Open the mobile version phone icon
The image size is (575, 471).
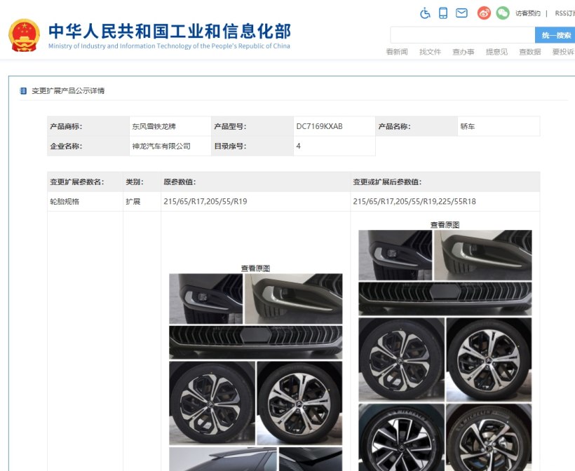click(x=443, y=13)
